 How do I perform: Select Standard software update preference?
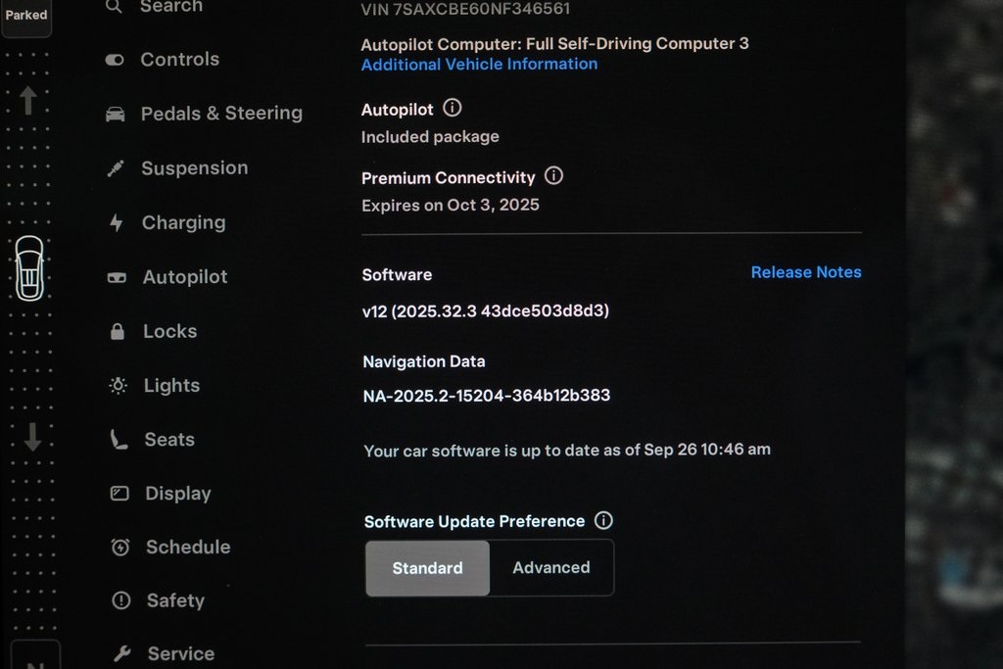(427, 568)
